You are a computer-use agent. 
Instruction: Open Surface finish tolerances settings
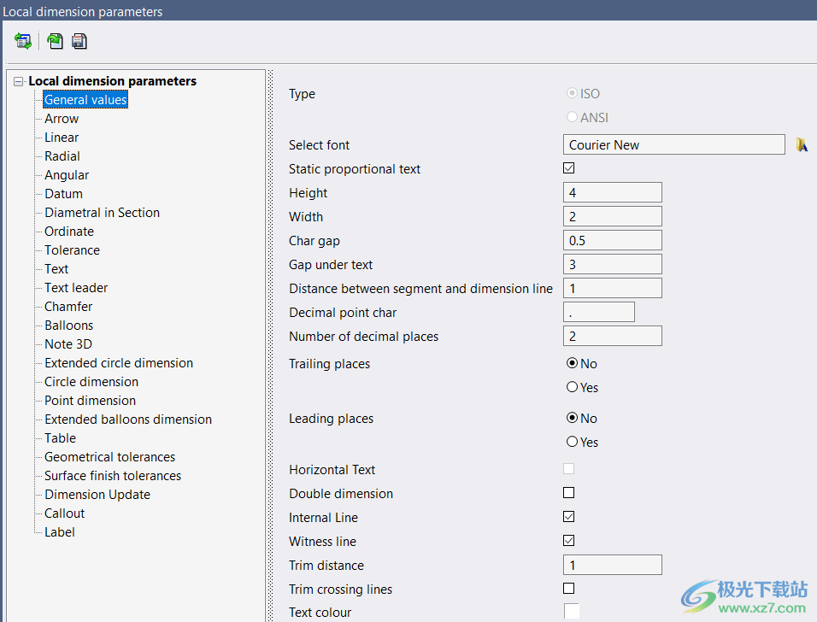113,474
